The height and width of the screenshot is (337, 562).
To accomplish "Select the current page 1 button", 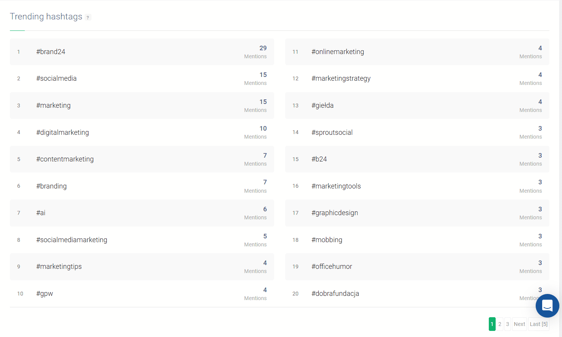I will pyautogui.click(x=492, y=324).
